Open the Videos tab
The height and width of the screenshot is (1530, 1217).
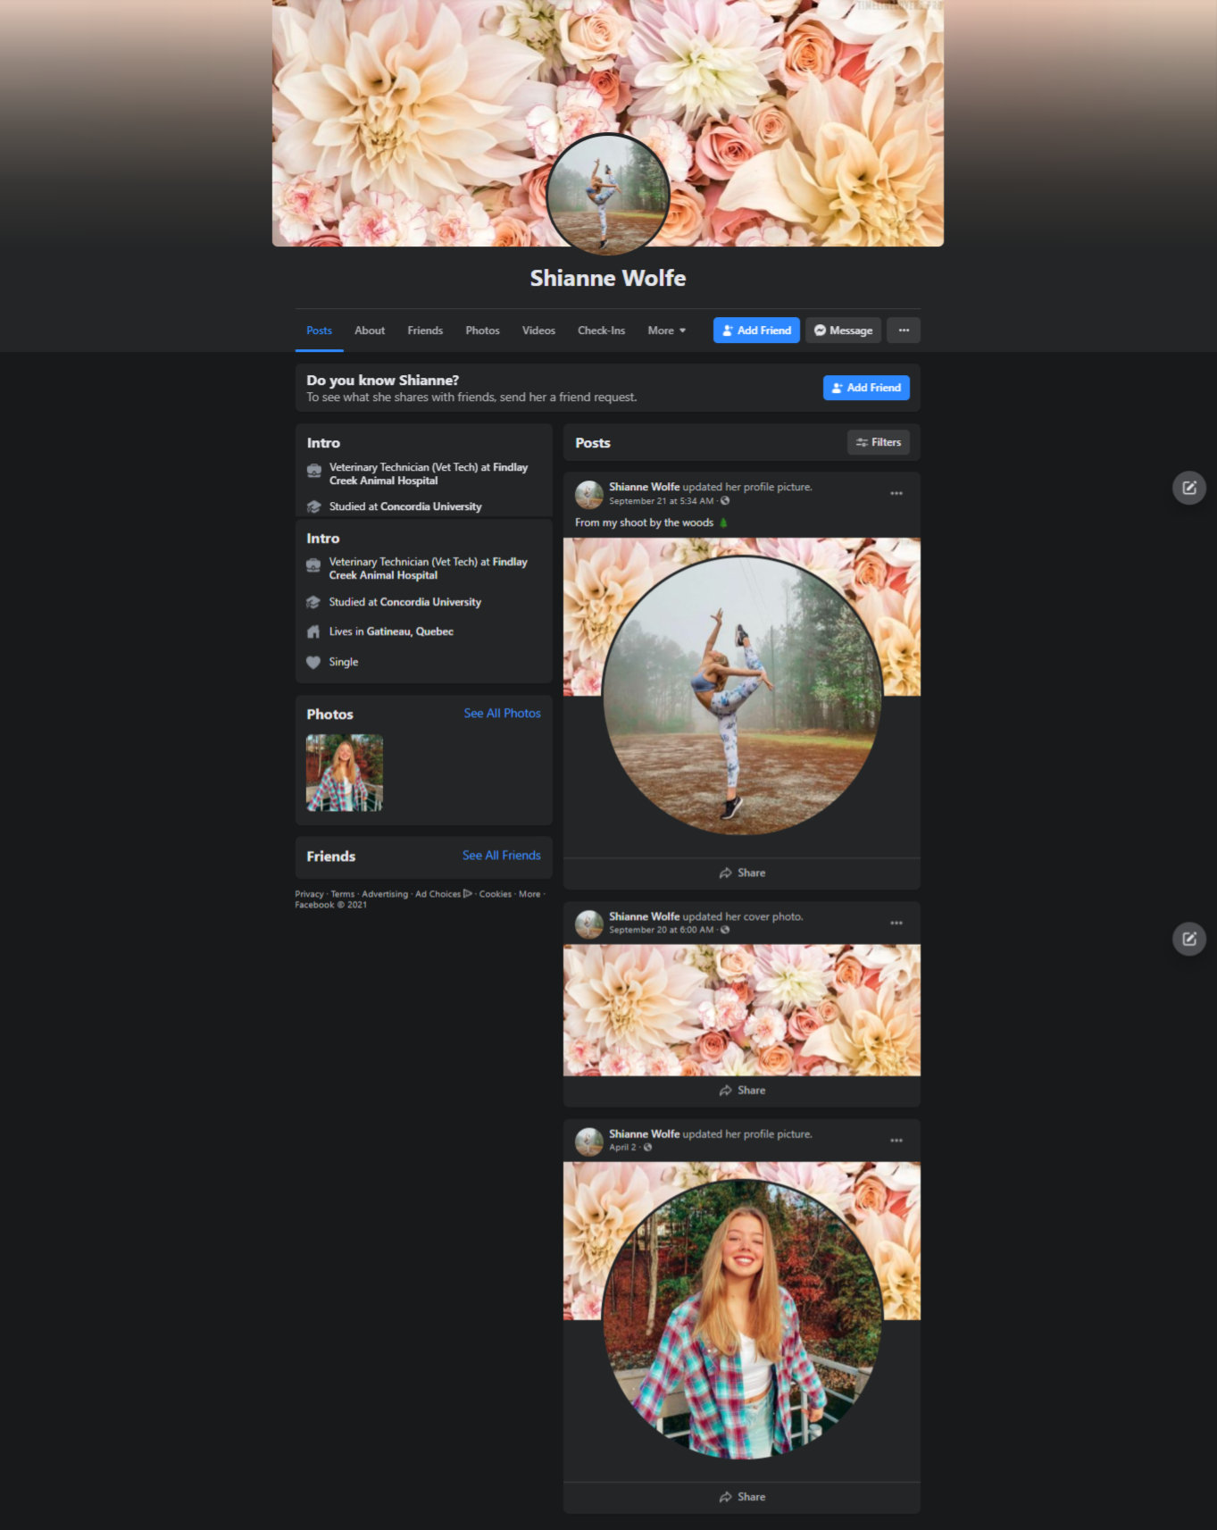[x=538, y=330]
